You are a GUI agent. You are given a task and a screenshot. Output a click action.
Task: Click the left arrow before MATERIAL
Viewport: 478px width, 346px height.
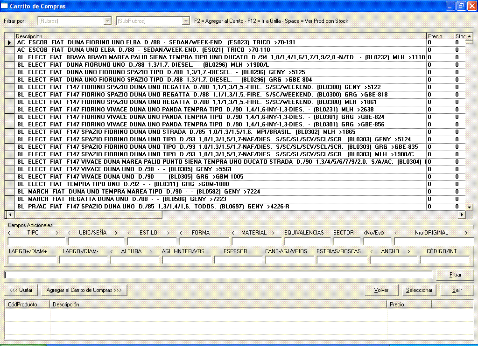click(233, 233)
